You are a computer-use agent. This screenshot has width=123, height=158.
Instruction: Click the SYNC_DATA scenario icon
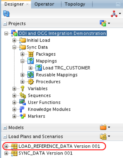click(14, 153)
